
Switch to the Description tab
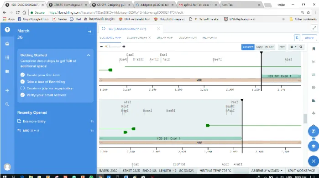[188, 37]
